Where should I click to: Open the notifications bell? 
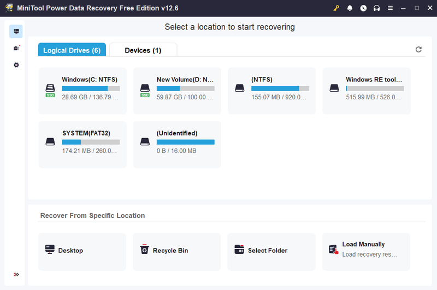pos(350,8)
